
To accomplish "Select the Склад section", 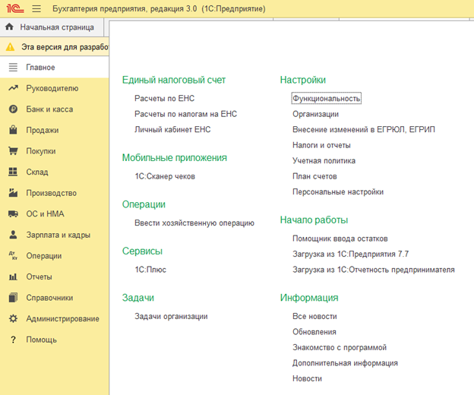I will [55, 172].
